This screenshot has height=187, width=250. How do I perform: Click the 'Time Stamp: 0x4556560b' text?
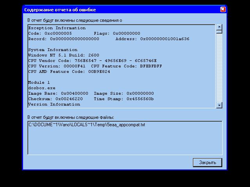[x=124, y=99]
